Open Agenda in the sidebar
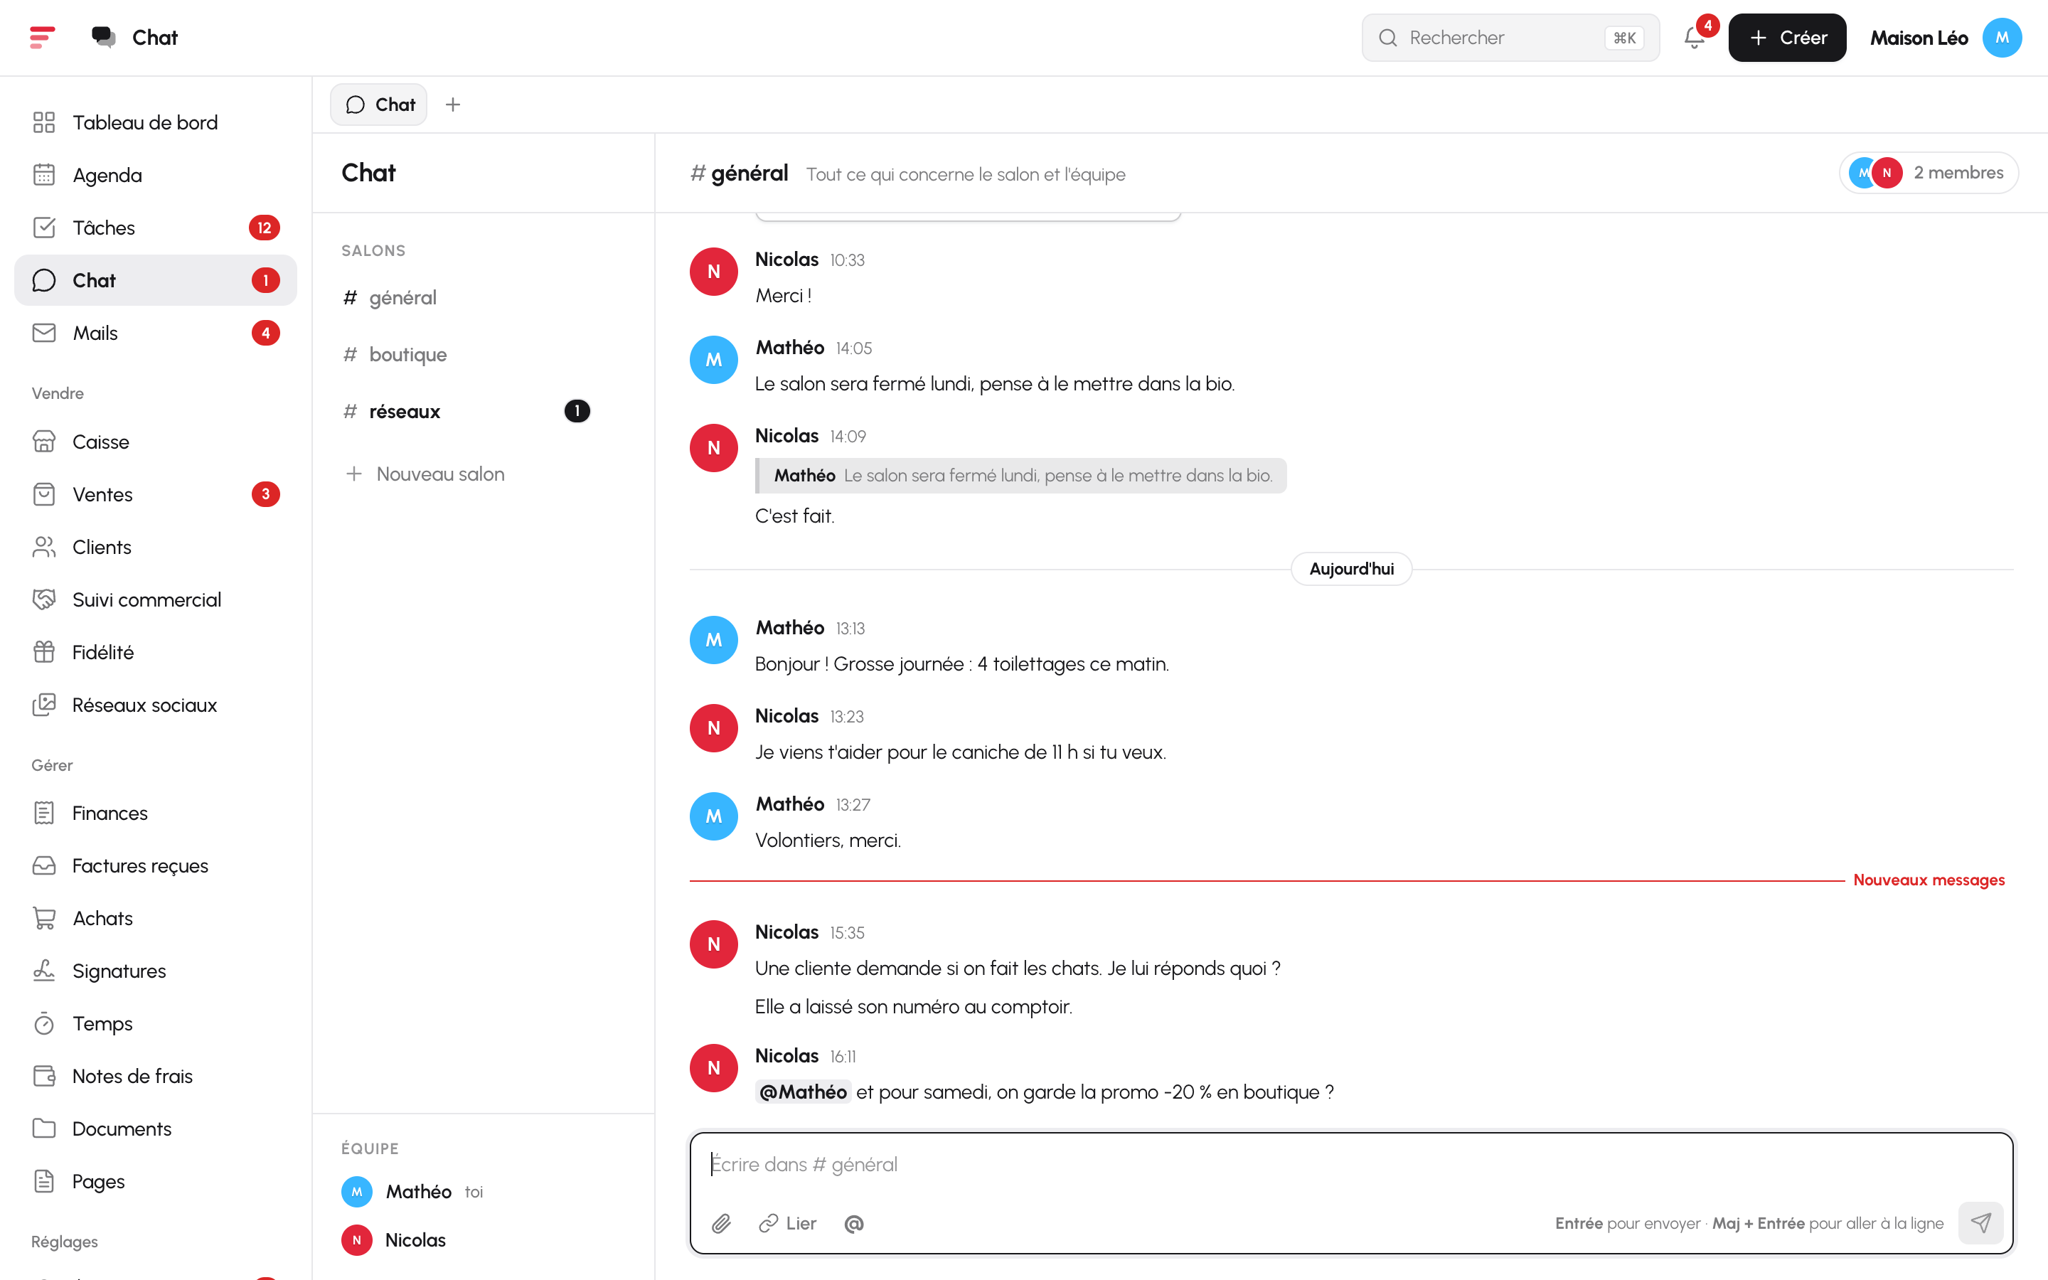The height and width of the screenshot is (1280, 2048). pyautogui.click(x=156, y=175)
